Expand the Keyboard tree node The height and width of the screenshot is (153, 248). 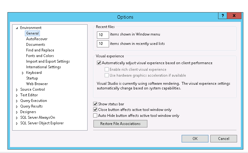[x=23, y=73]
